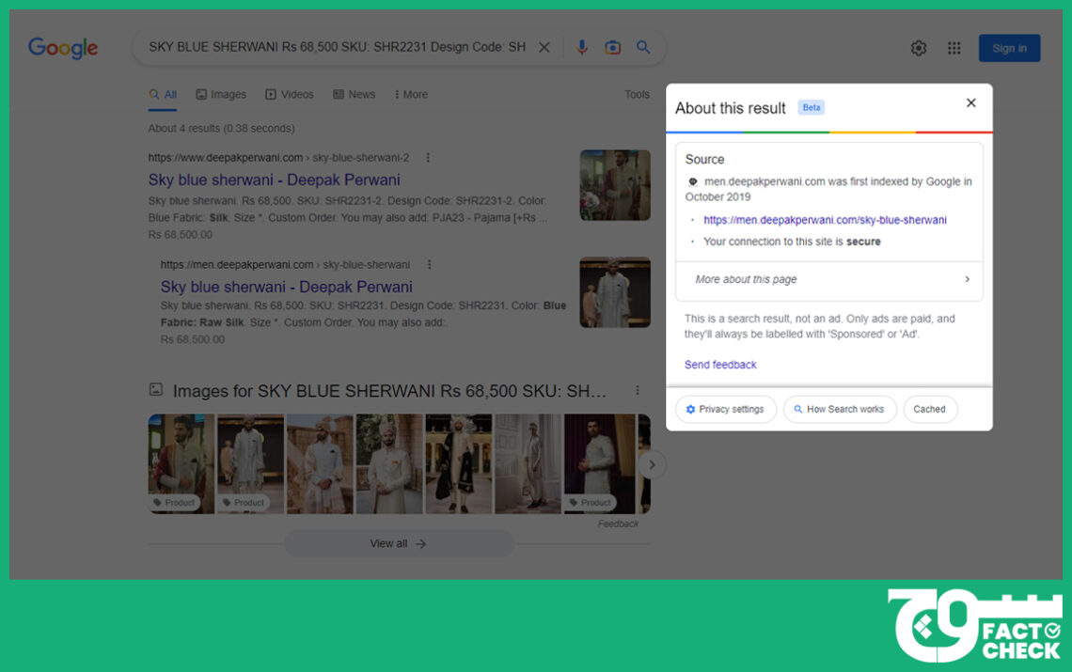
Task: Click Feedback under image carousel
Action: [618, 524]
